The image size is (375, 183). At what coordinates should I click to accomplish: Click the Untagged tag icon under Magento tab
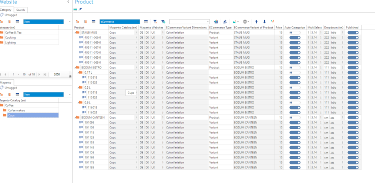tap(2, 88)
